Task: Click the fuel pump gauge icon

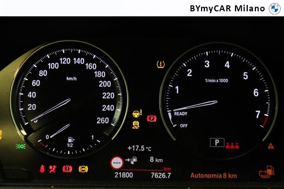Action: tap(71, 140)
